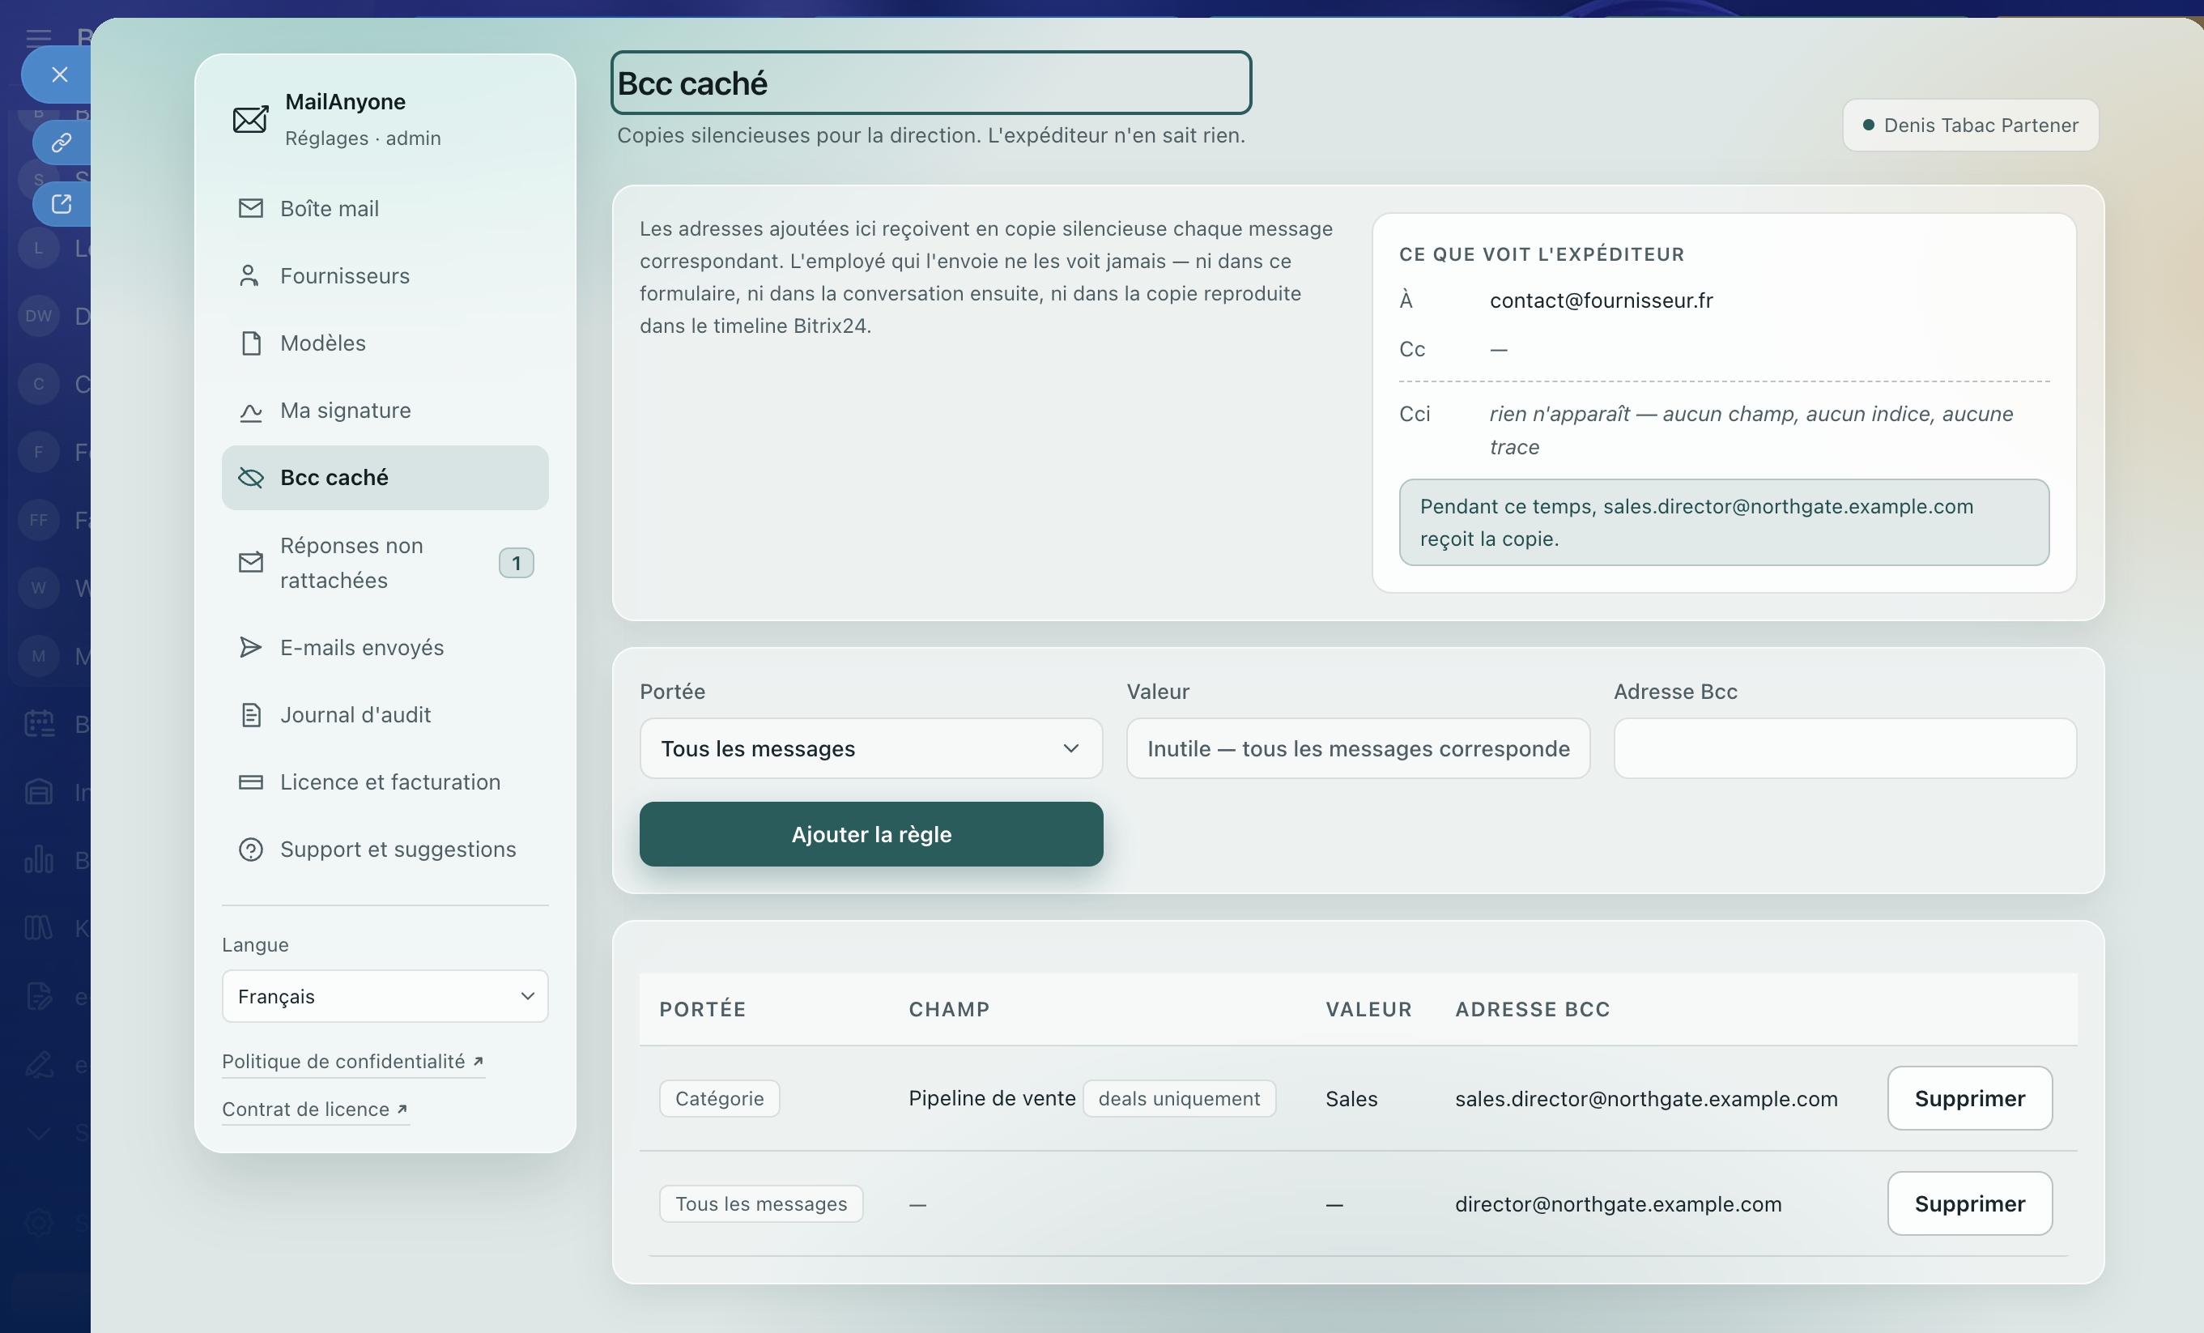Delete the sales.director rule with Supprimer
The width and height of the screenshot is (2204, 1333).
coord(1970,1099)
